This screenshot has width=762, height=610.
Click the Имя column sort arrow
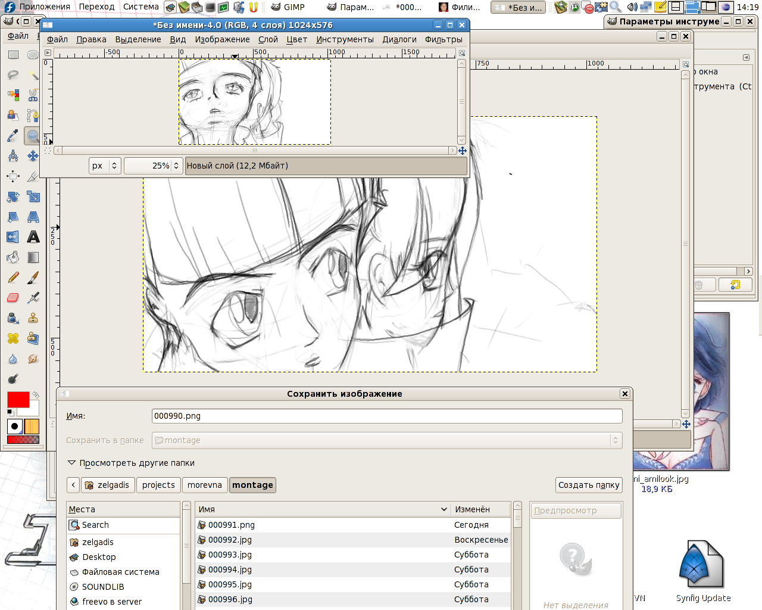tap(444, 509)
